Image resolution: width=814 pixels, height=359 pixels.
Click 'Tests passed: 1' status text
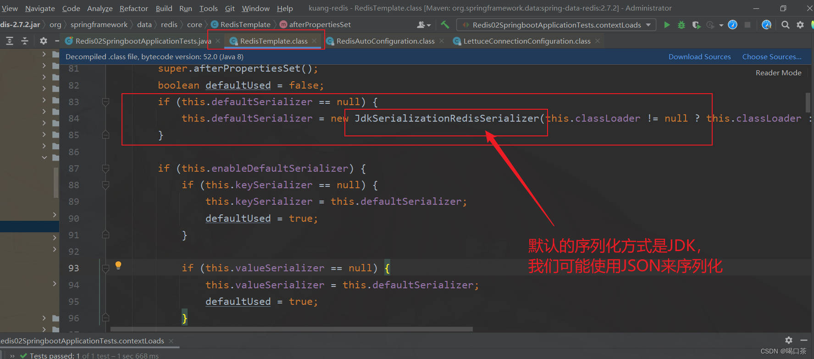click(x=55, y=356)
